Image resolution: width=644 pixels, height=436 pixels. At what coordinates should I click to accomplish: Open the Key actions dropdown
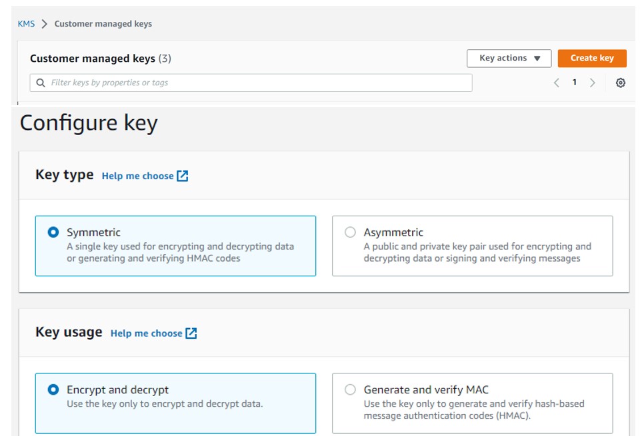click(509, 58)
